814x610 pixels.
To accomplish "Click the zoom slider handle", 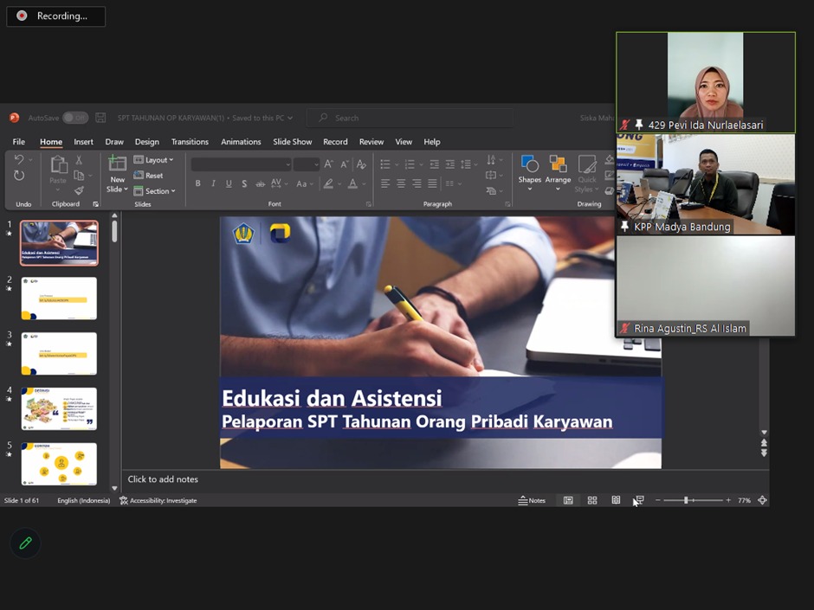I will [686, 500].
